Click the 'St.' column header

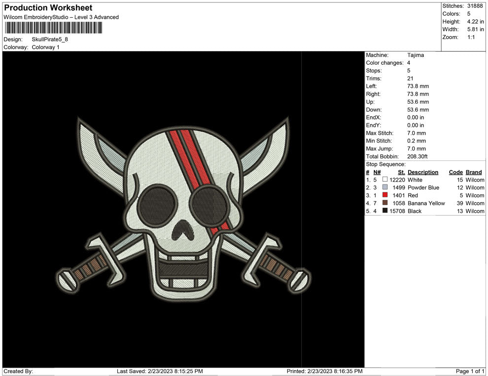[401, 172]
